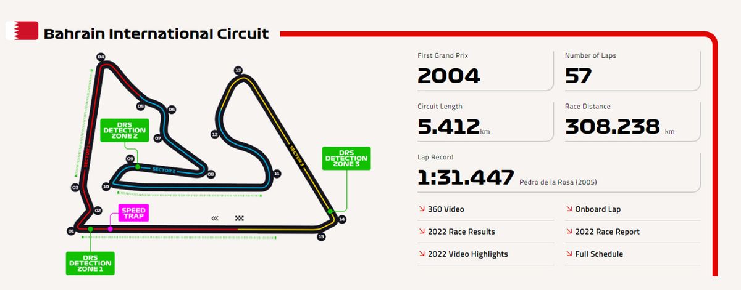Click the DRS Detection Zone 2 badge
The height and width of the screenshot is (290, 741).
pyautogui.click(x=124, y=131)
